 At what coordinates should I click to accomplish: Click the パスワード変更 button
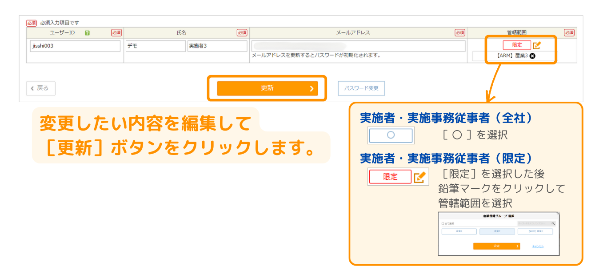361,88
